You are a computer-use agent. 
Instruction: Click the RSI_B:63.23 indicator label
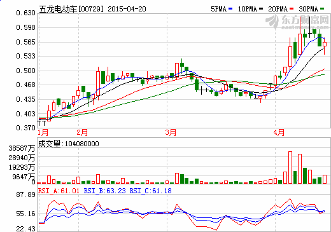point(105,191)
